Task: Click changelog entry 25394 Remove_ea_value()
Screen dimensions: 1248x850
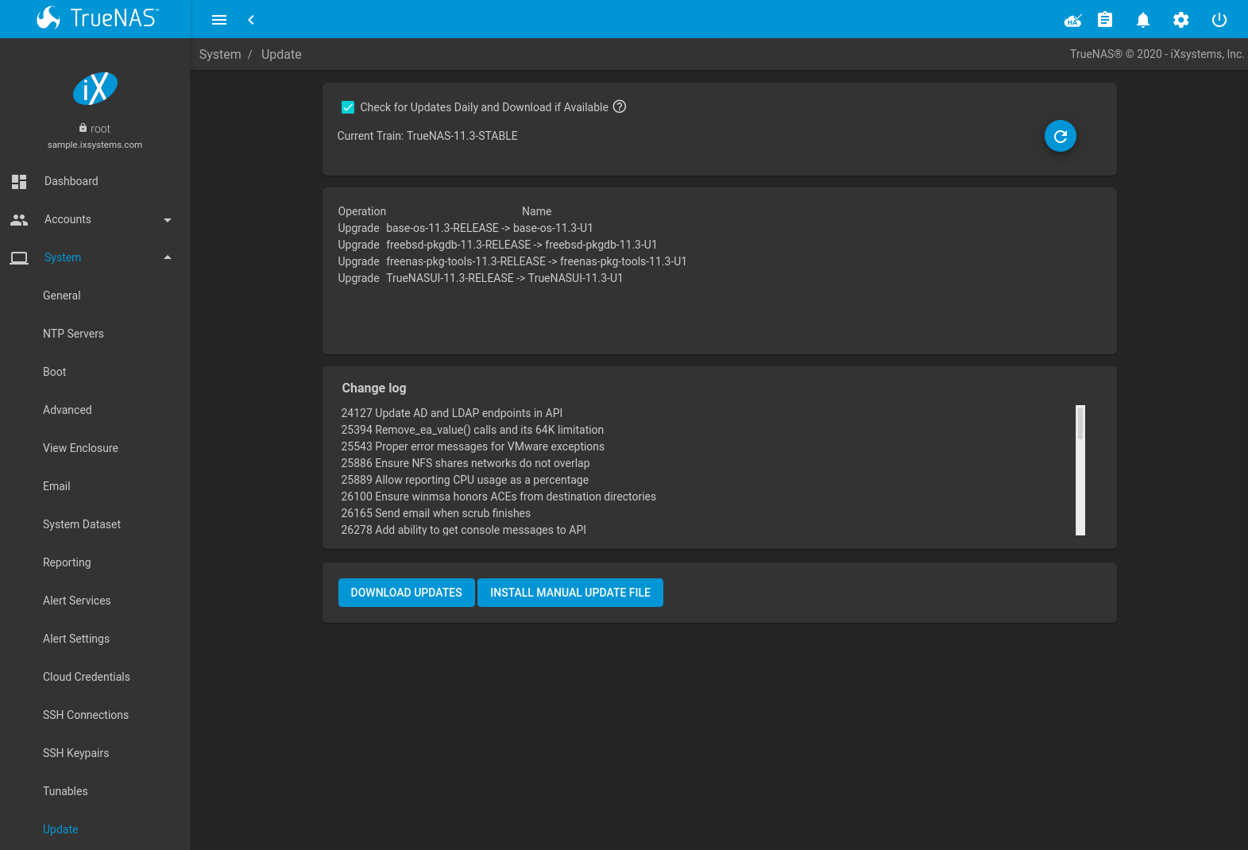Action: 473,430
